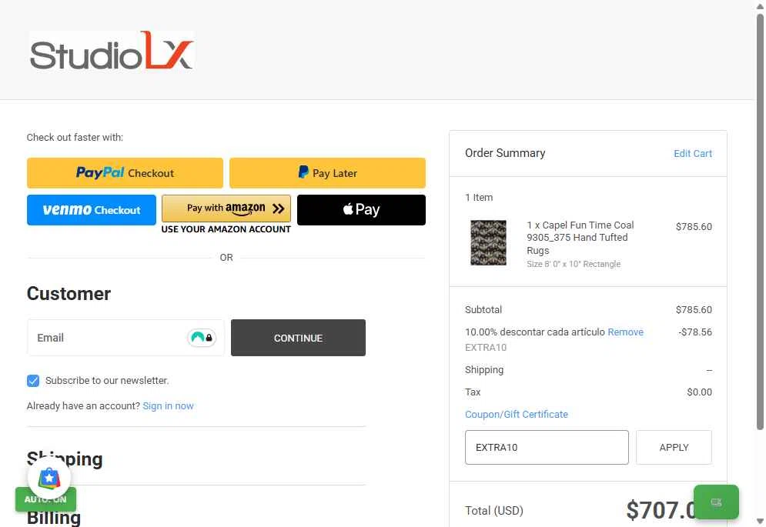Screen dimensions: 766x527
Task: Click the Order Summary heading
Action: [505, 153]
